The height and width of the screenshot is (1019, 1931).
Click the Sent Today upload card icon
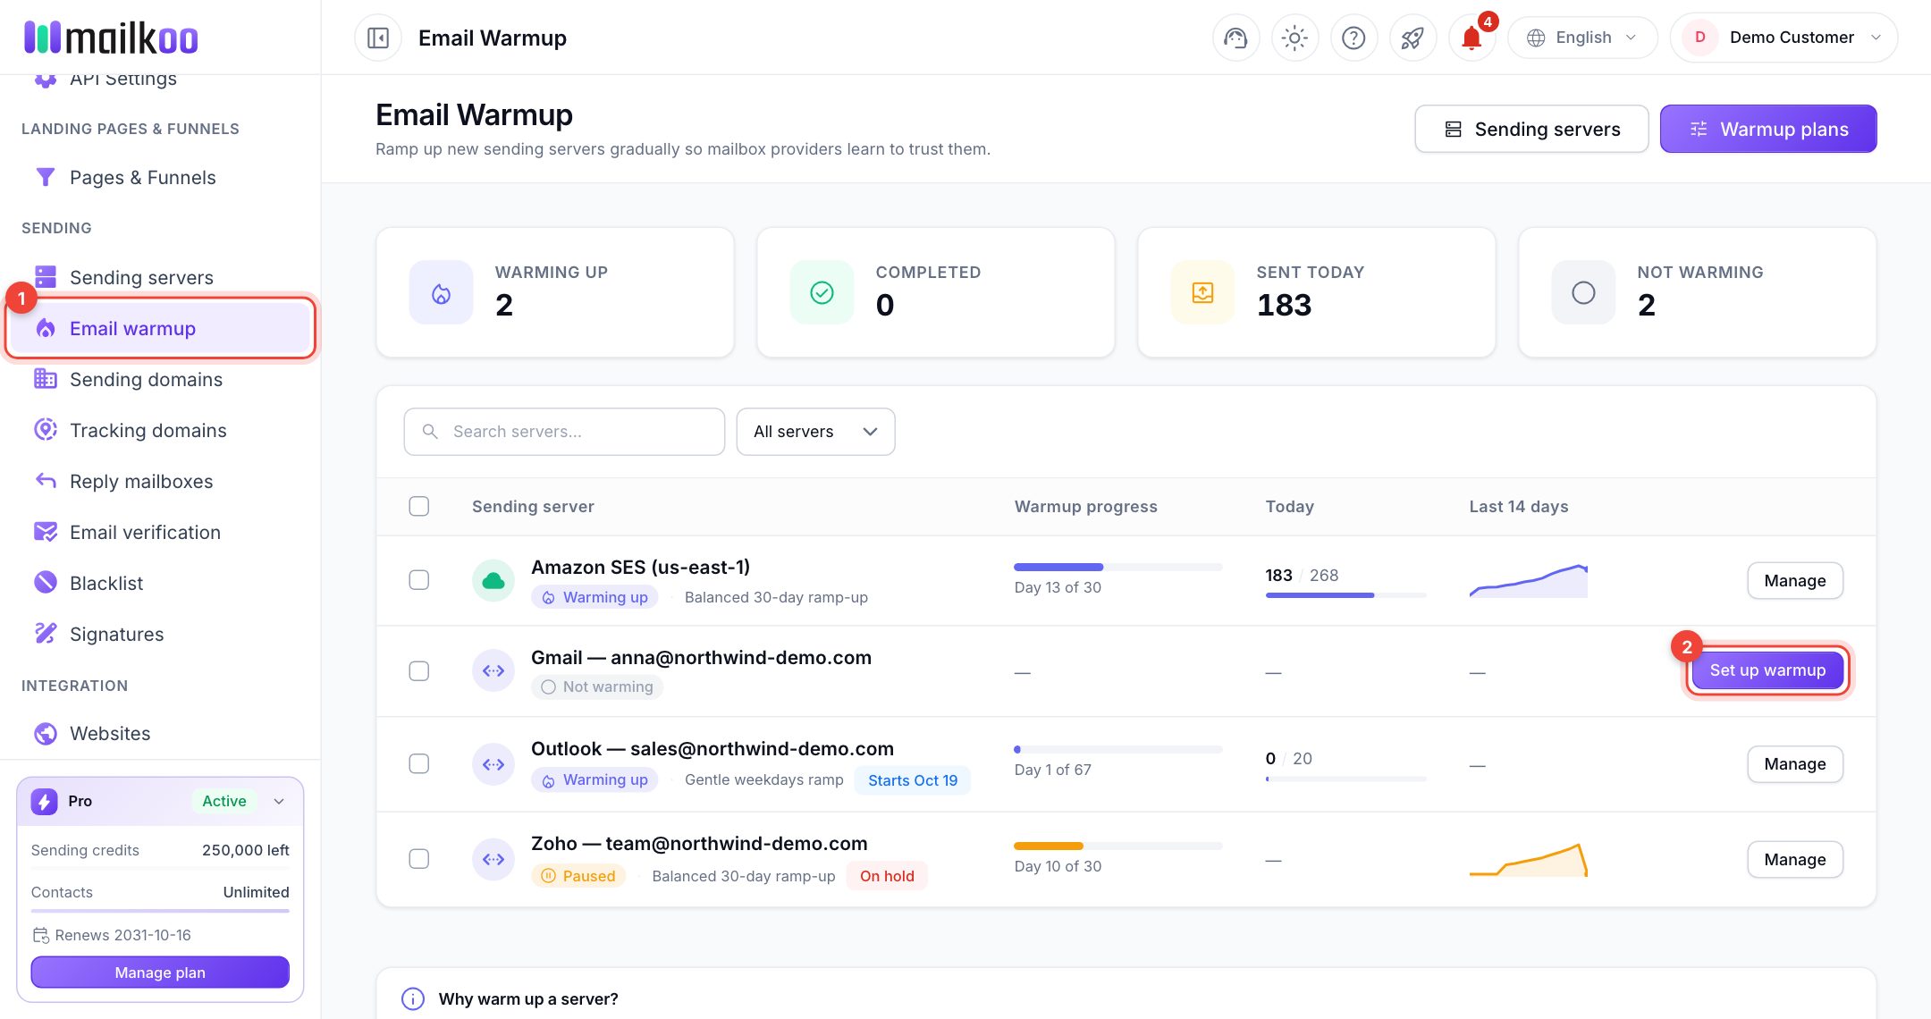tap(1202, 292)
